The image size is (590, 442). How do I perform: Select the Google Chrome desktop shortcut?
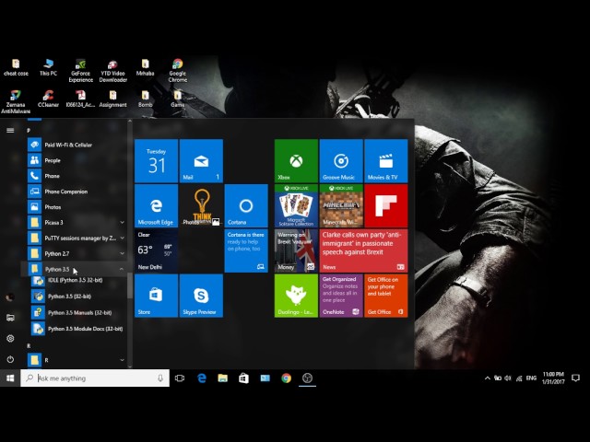(x=178, y=70)
